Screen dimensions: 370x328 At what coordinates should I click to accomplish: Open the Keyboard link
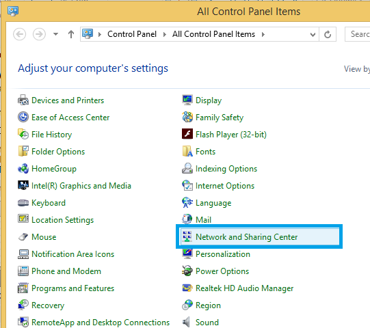click(49, 203)
